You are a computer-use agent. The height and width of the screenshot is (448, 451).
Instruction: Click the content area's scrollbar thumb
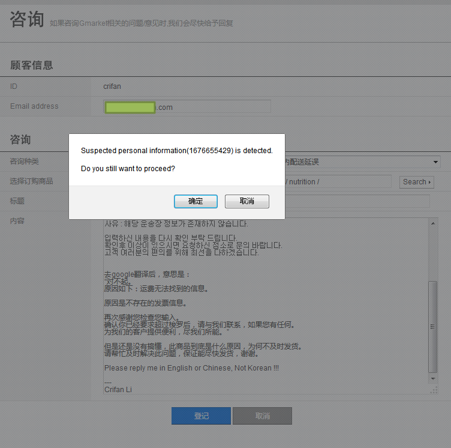(x=434, y=327)
